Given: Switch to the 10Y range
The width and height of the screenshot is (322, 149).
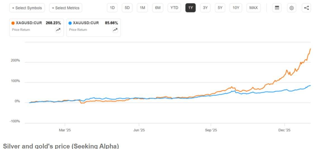Looking at the screenshot, I should click(236, 8).
